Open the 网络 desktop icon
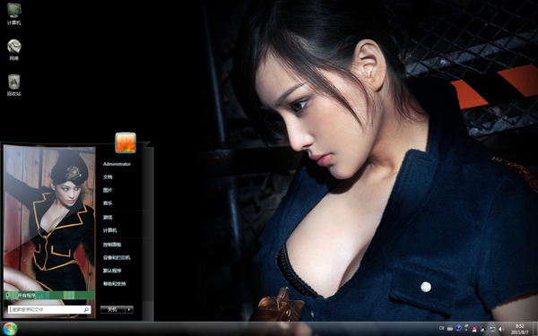Viewport: 538px width, 336px height. [14, 49]
